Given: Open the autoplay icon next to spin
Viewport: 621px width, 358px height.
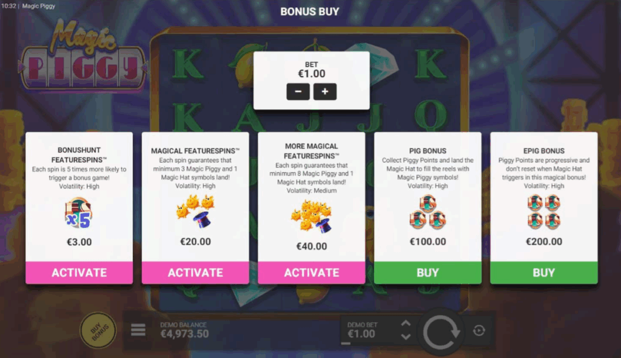Looking at the screenshot, I should (x=479, y=330).
